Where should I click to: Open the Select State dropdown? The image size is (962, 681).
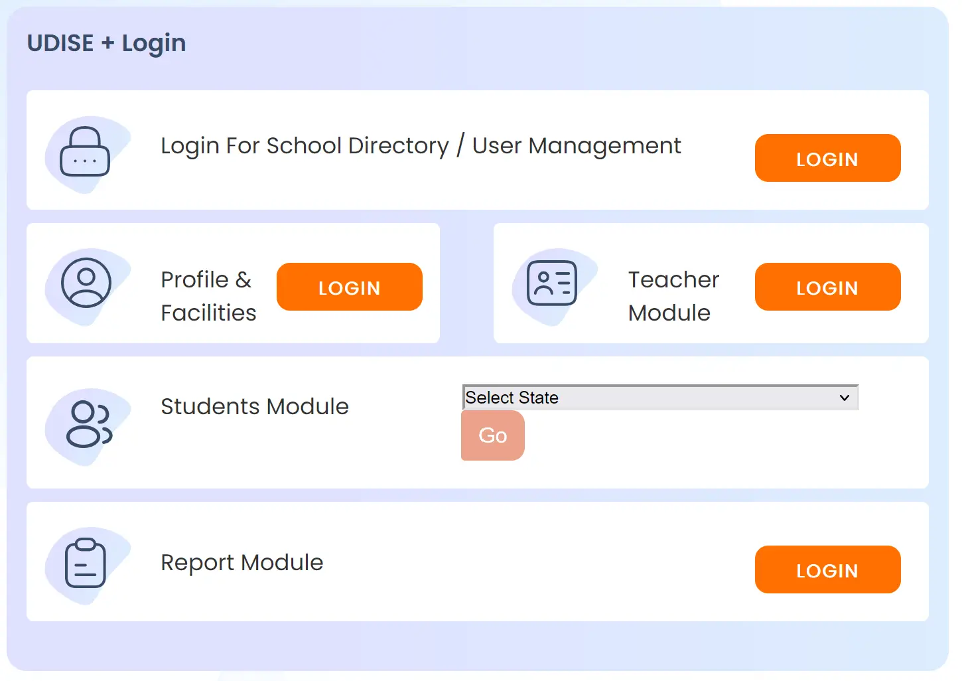pyautogui.click(x=661, y=398)
